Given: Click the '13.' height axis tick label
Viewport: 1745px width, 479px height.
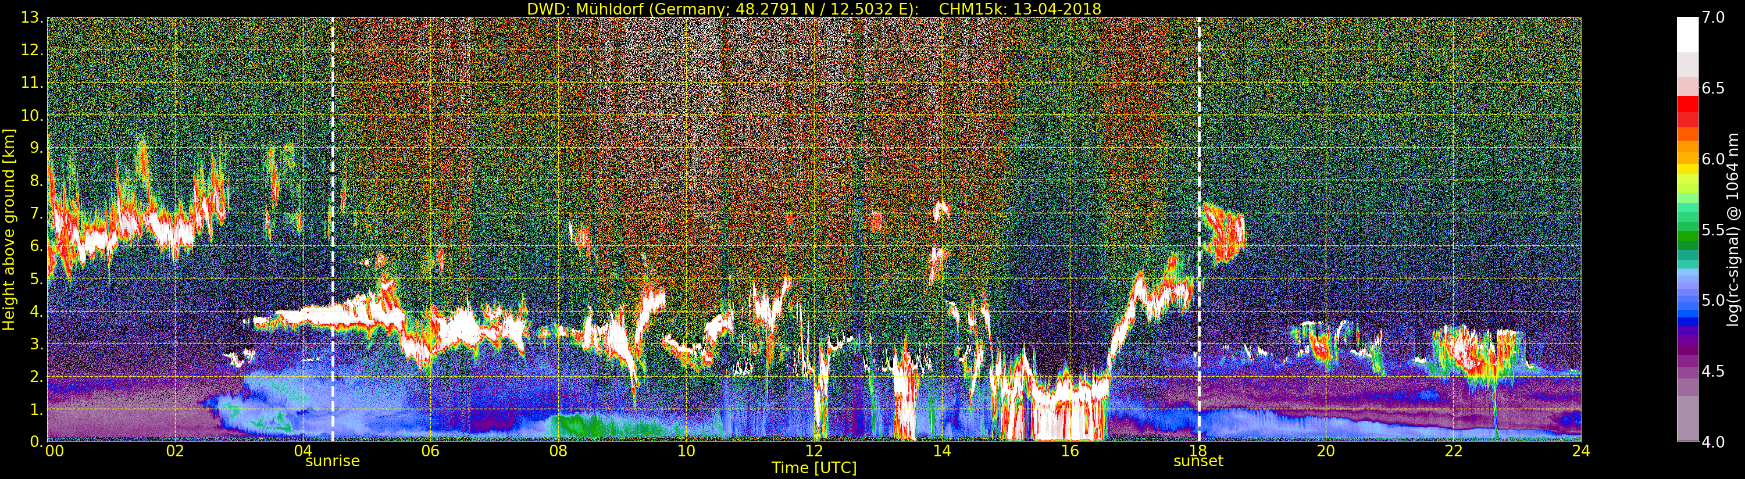Looking at the screenshot, I should (x=32, y=17).
